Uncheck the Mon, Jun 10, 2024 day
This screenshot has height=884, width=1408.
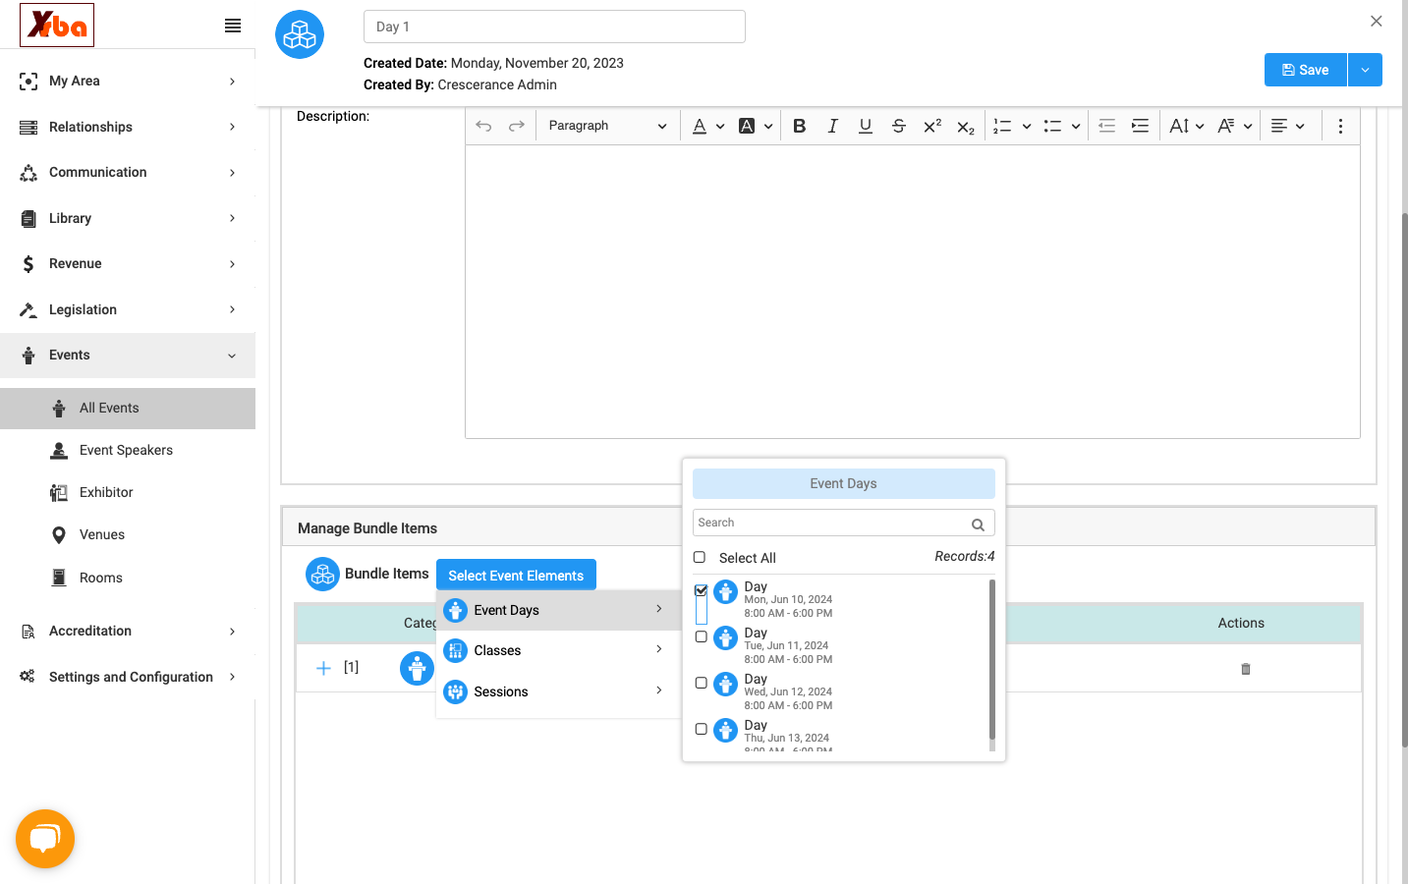tap(701, 590)
